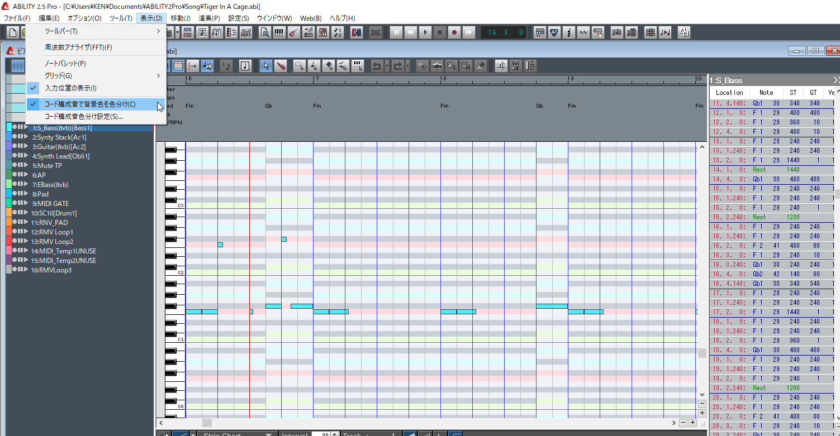Click play arrow on 6:AP track
Viewport: 840px width, 436px height.
[26, 175]
